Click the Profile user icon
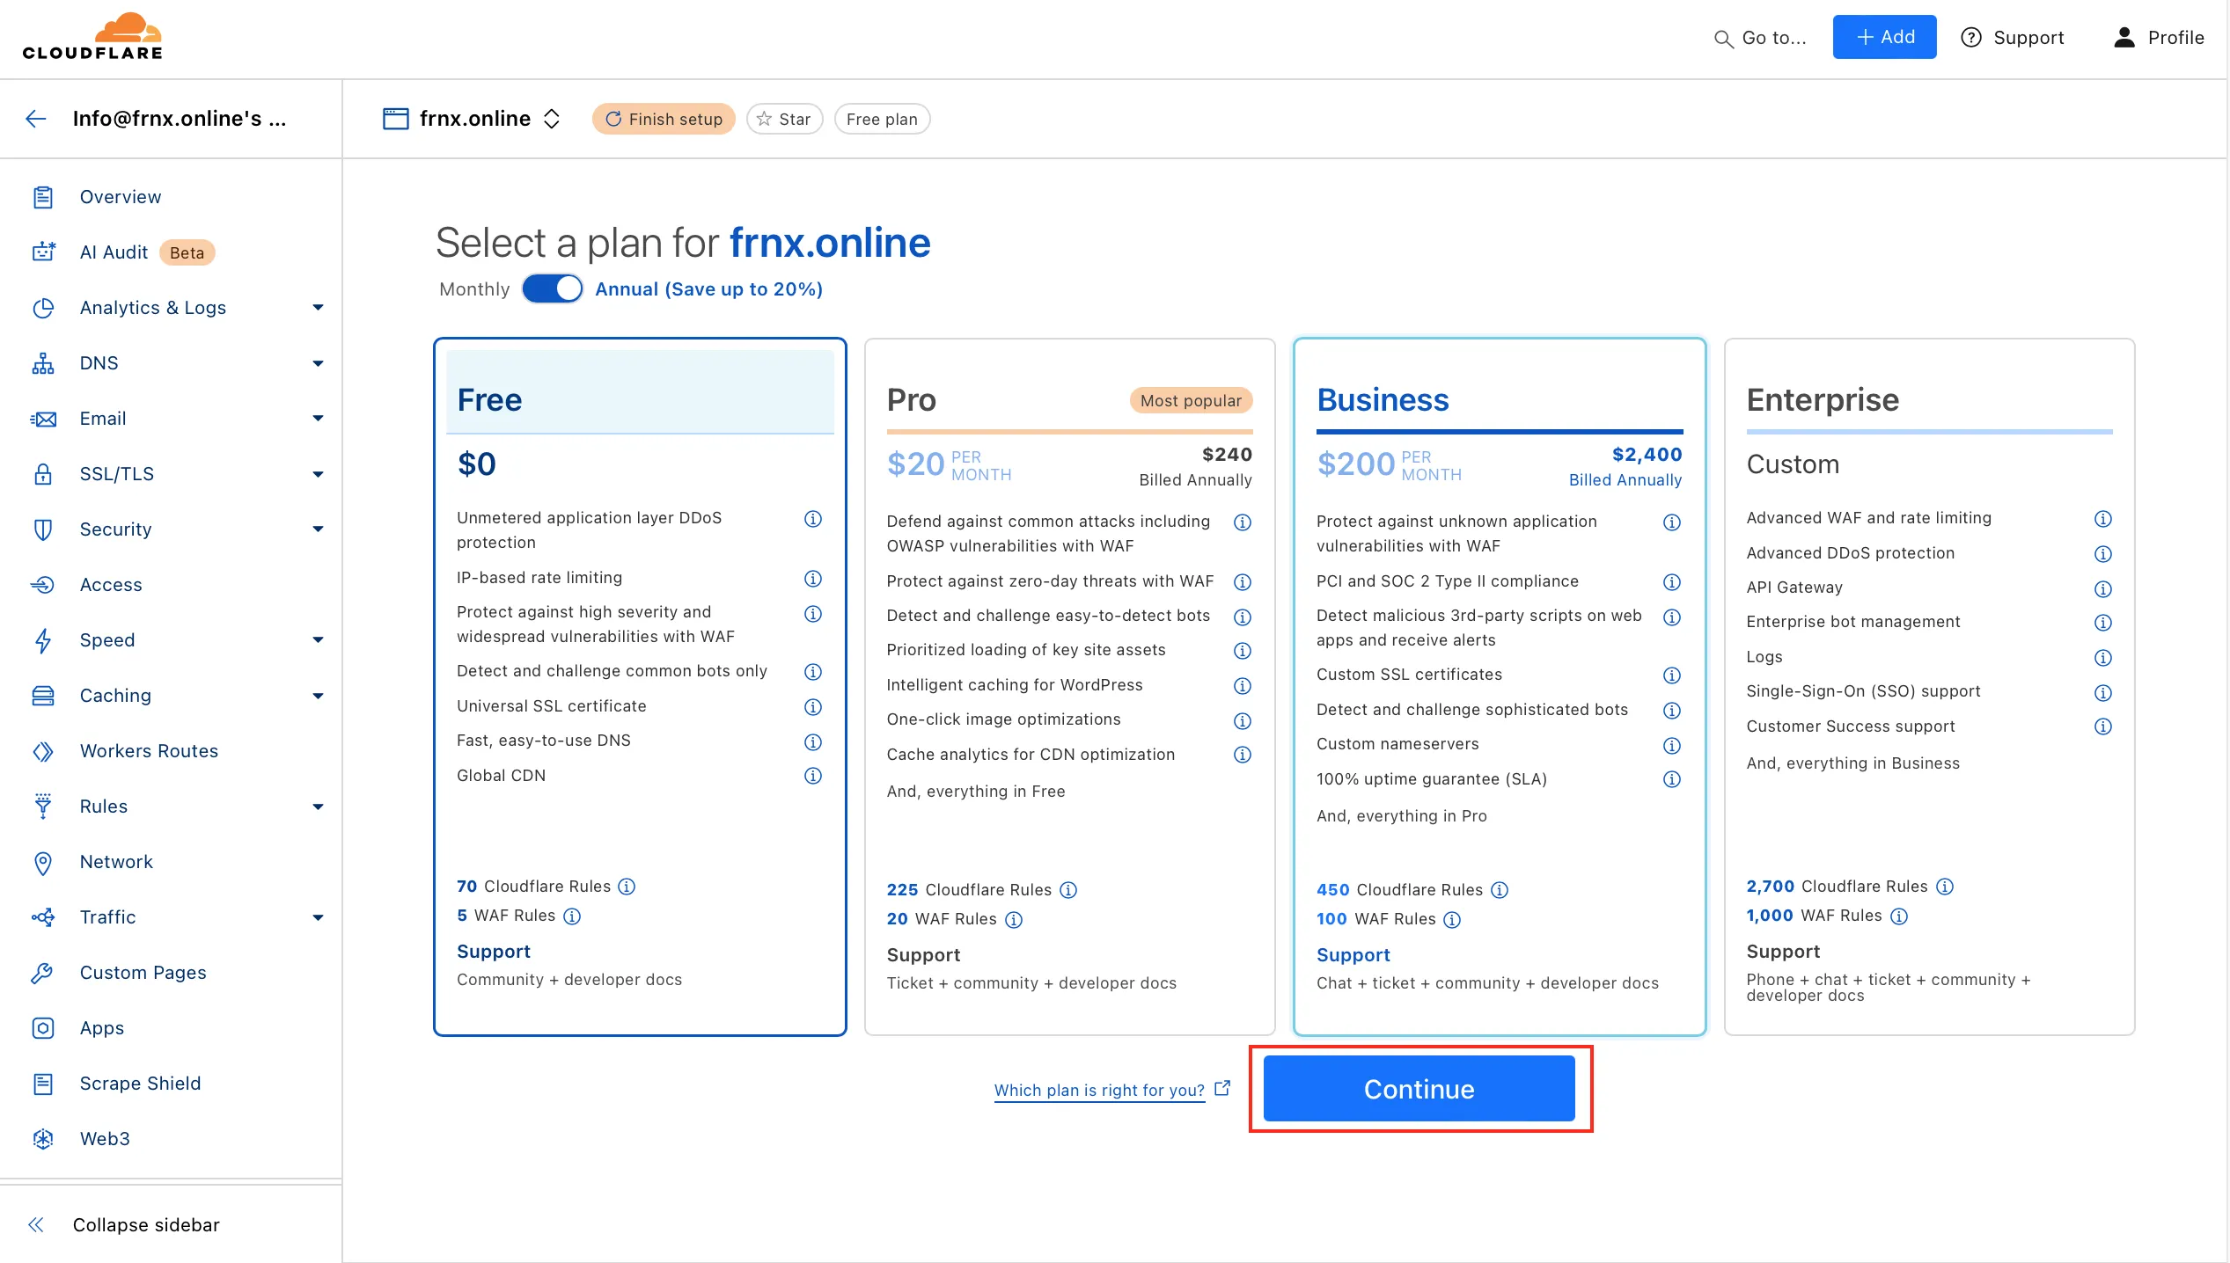This screenshot has height=1263, width=2230. click(2124, 37)
